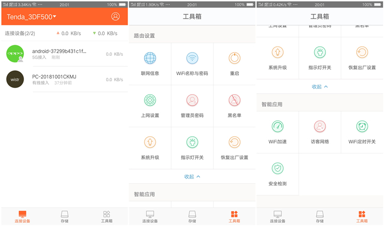
Task: Open the android-37299b431c1f device row
Action: click(x=65, y=54)
